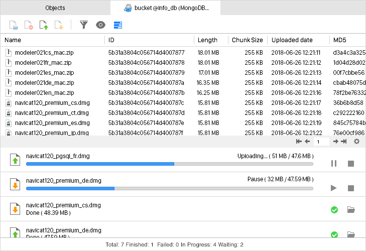Click the navicat120_premium_de.dmg download progress bar

pos(170,188)
